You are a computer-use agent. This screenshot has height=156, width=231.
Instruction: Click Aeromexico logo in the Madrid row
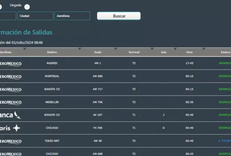11,63
